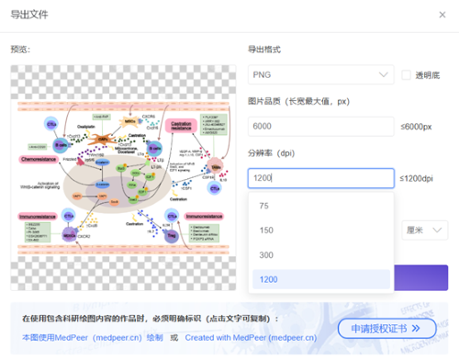This screenshot has height=359, width=459.
Task: Click the 图片品质 (长宽最大值, px) label
Action: point(298,101)
